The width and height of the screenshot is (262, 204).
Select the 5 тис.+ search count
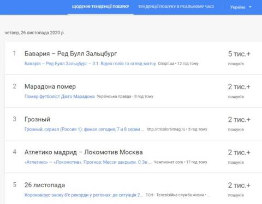pyautogui.click(x=239, y=54)
